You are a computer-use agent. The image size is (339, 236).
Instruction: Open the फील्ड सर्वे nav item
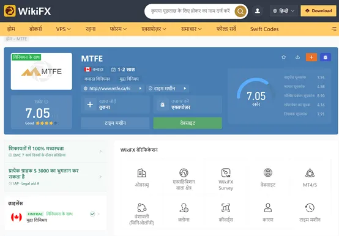(226, 29)
